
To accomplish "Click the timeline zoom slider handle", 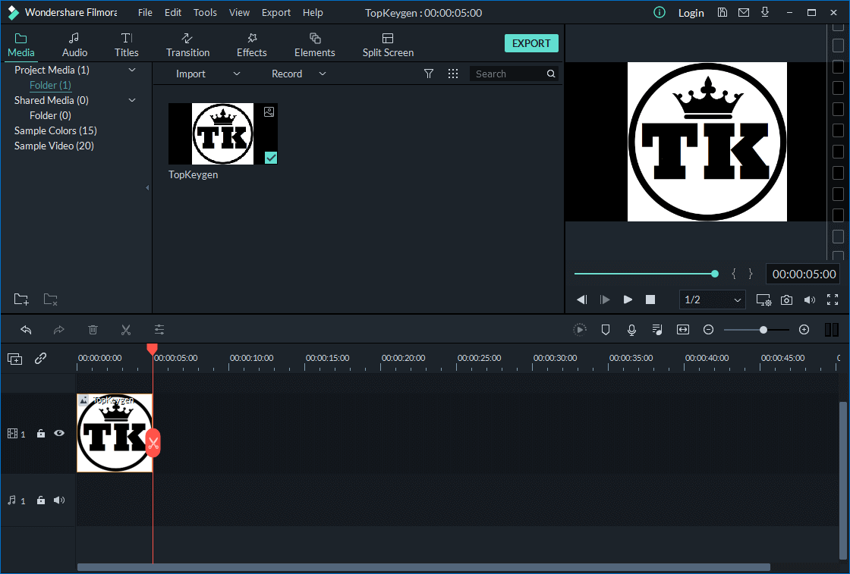I will tap(763, 330).
